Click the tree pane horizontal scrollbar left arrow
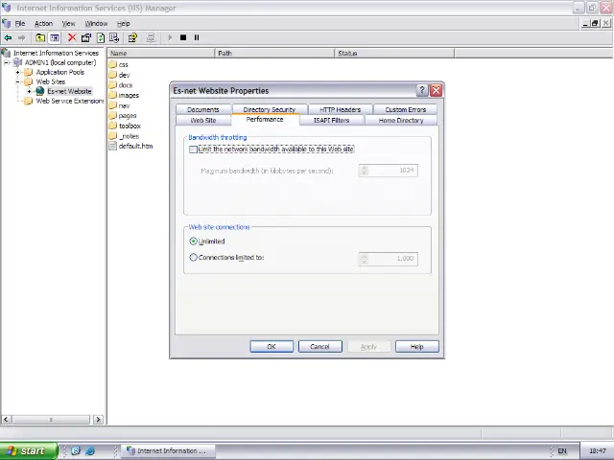Image resolution: width=614 pixels, height=460 pixels. [x=6, y=420]
